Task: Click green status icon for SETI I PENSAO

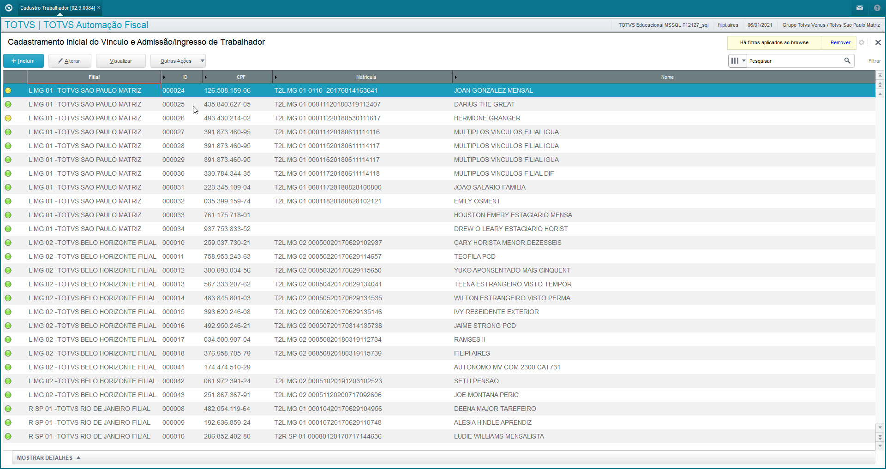Action: click(x=8, y=381)
